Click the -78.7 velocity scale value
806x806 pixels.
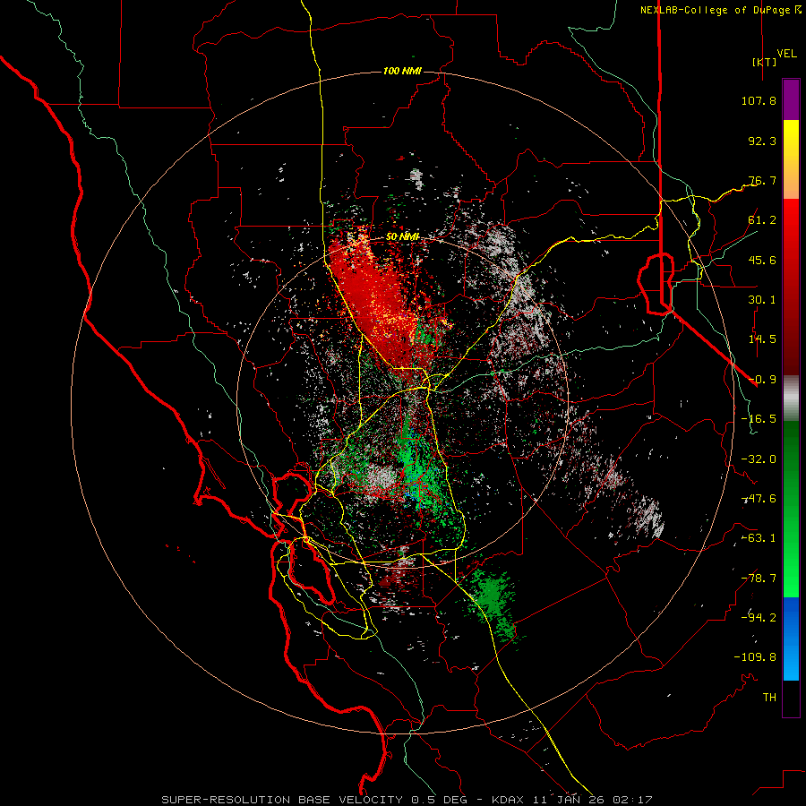pos(759,579)
